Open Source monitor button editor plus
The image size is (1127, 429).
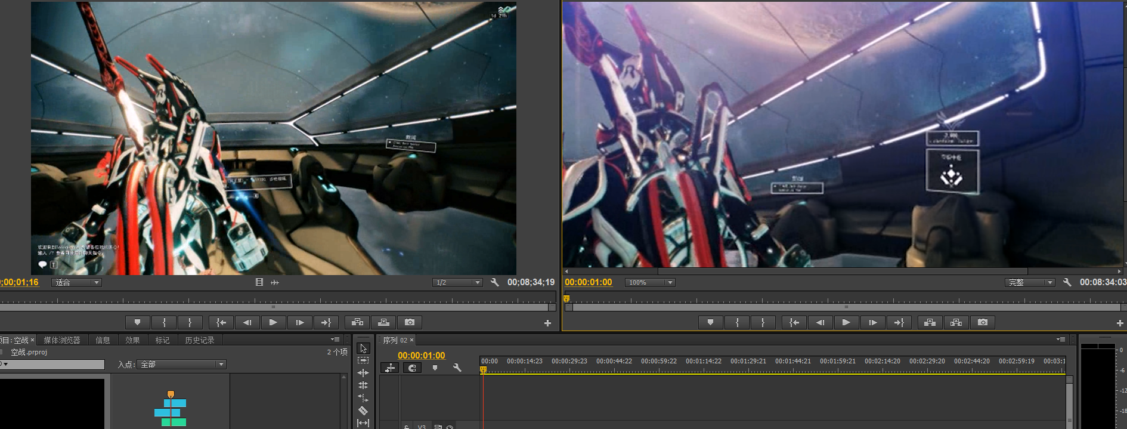[547, 323]
